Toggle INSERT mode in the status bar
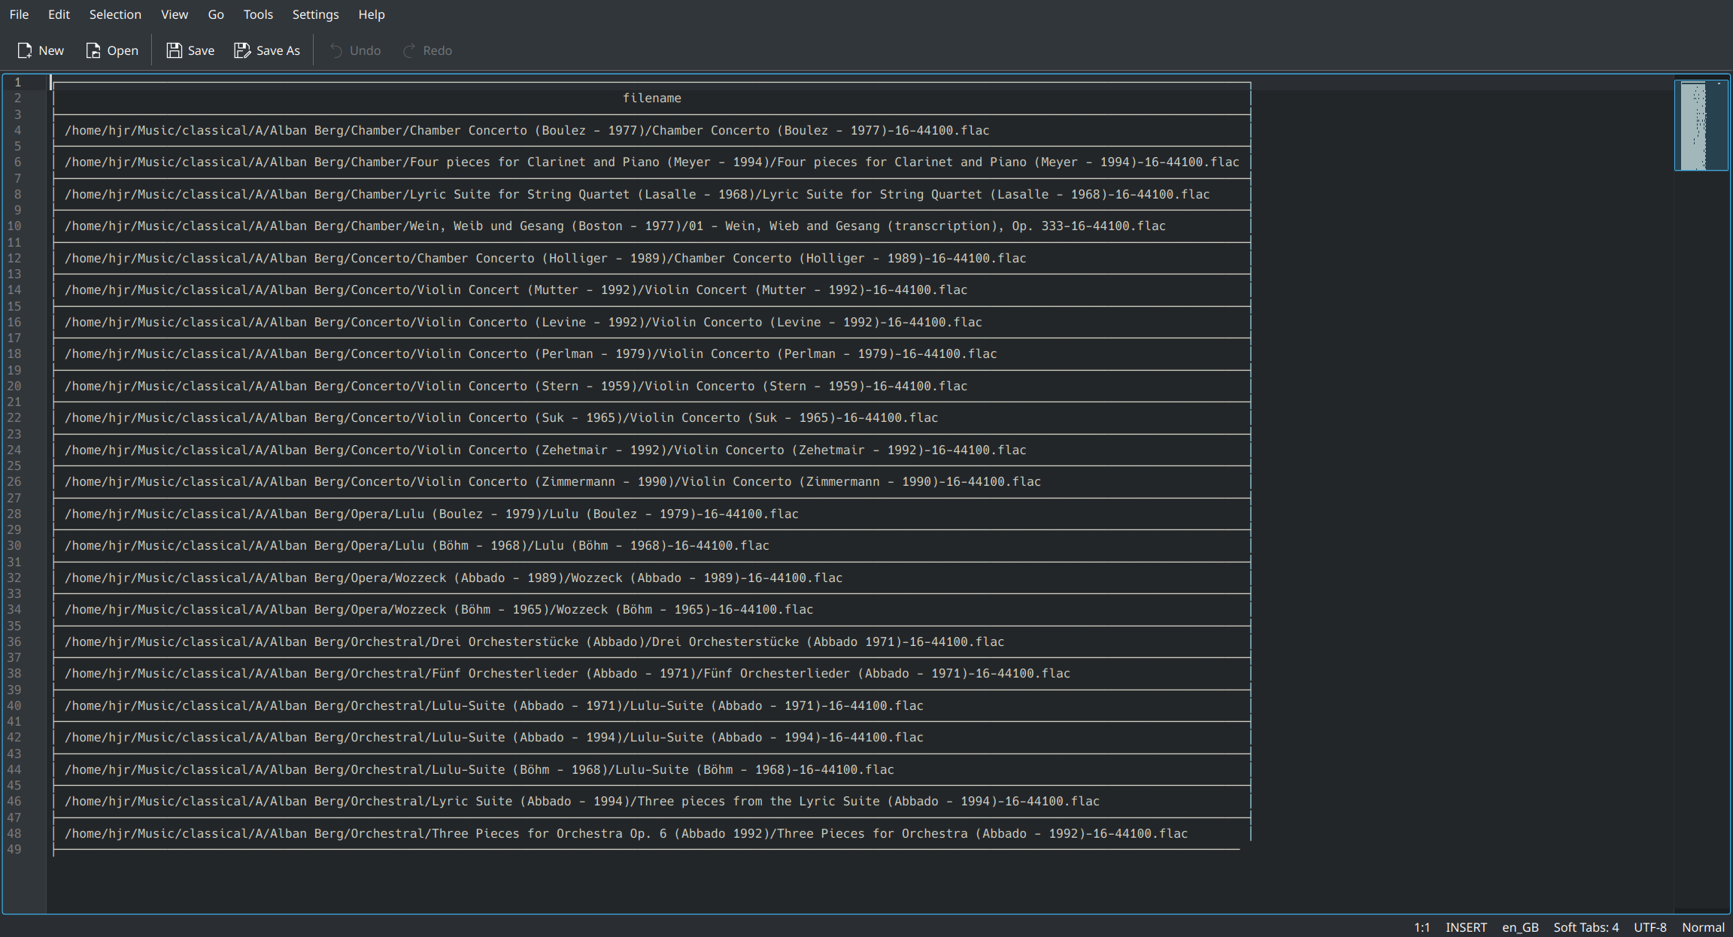 tap(1466, 927)
